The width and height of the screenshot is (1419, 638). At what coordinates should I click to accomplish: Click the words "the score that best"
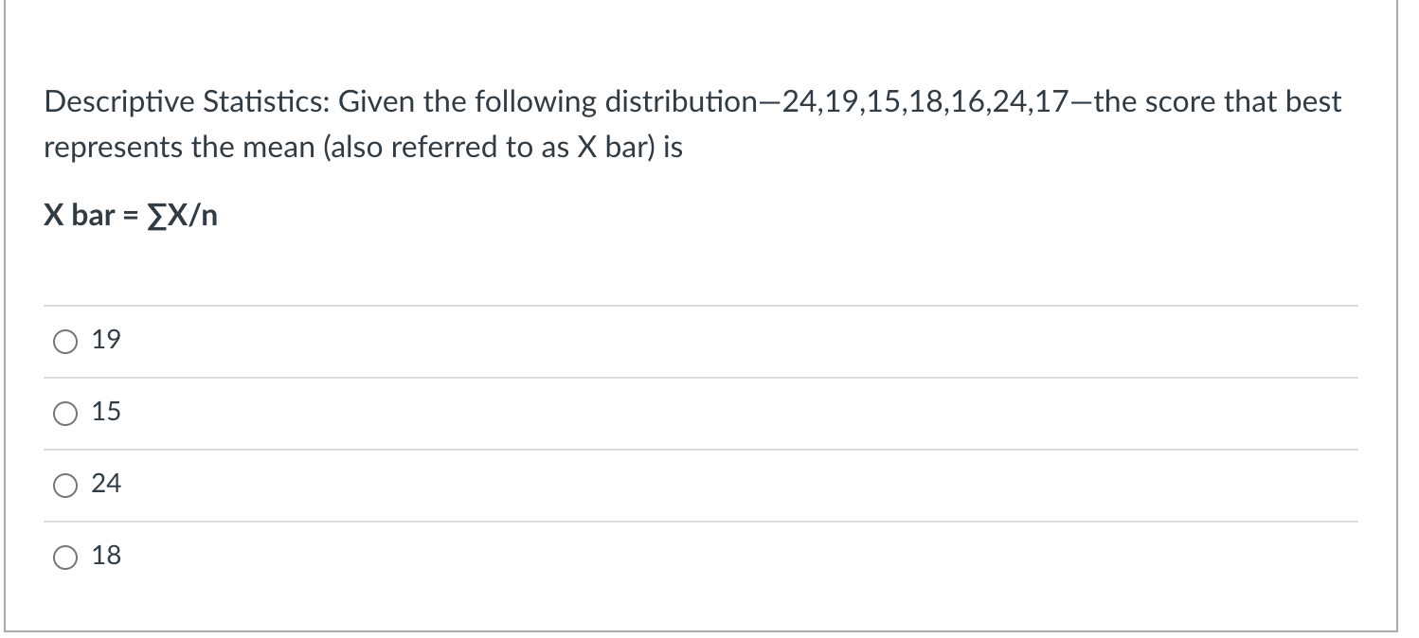(1215, 102)
